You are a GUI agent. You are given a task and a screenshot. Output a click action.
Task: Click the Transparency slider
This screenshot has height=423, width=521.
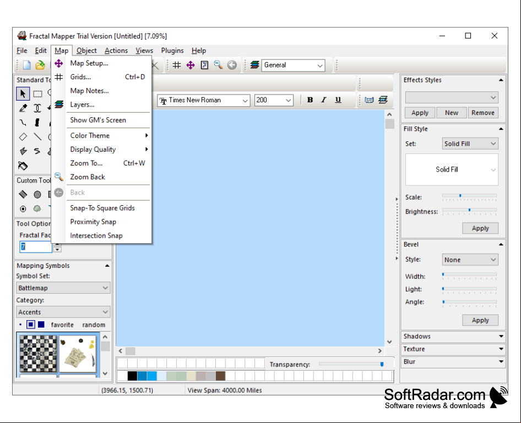351,364
